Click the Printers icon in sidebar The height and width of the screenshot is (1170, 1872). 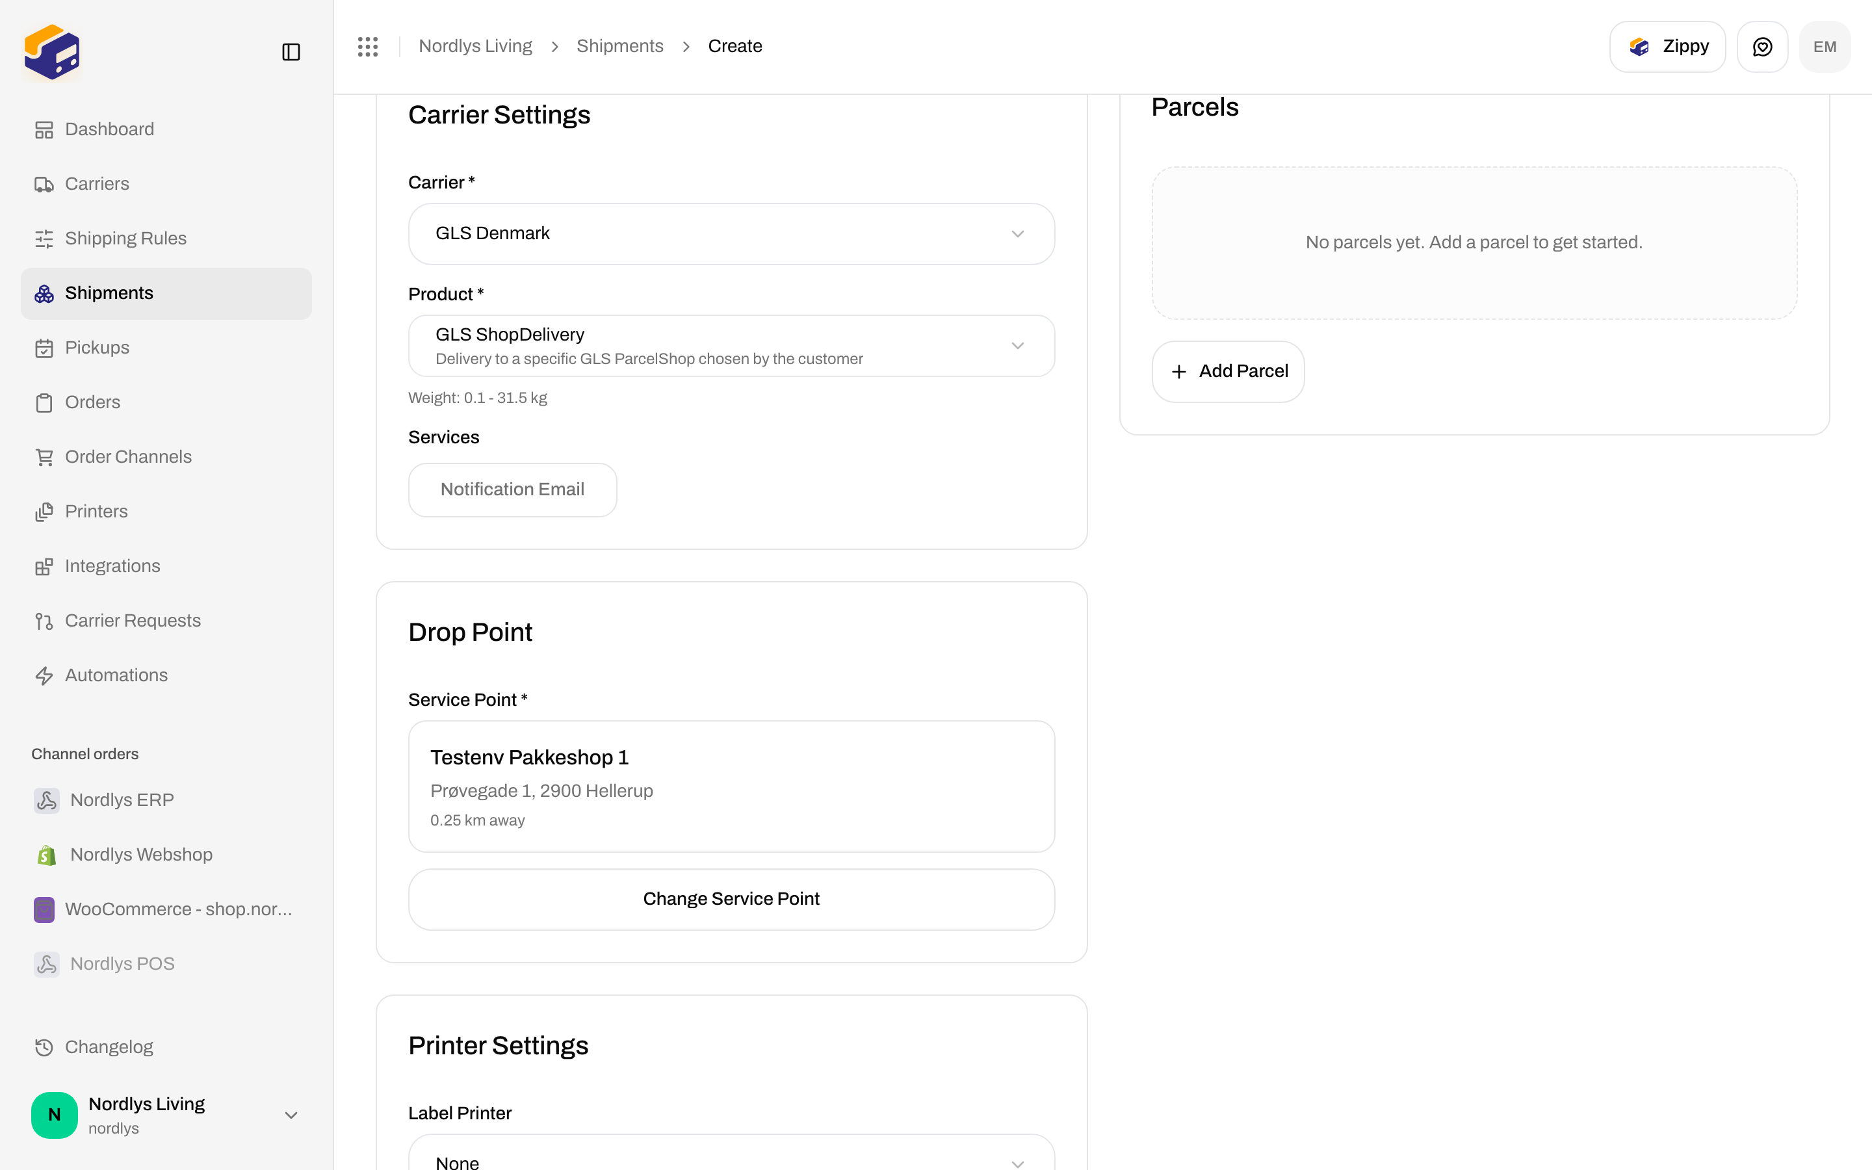click(44, 512)
